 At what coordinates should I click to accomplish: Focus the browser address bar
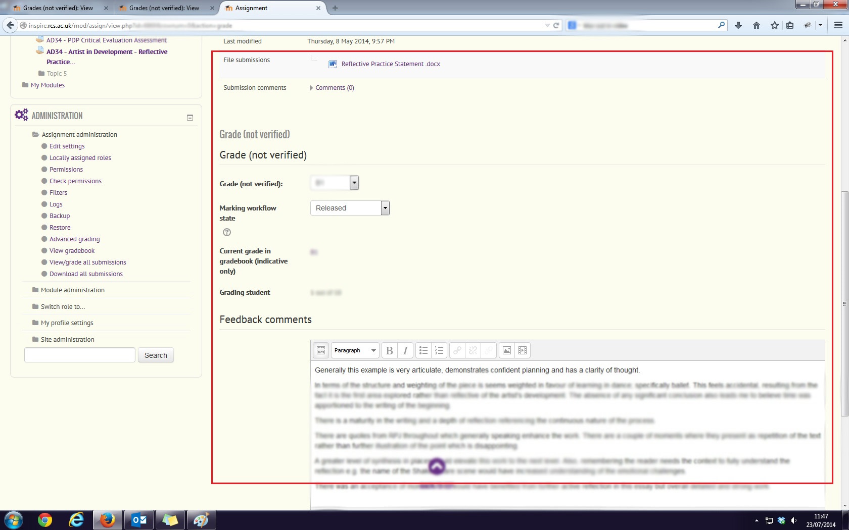(x=283, y=25)
